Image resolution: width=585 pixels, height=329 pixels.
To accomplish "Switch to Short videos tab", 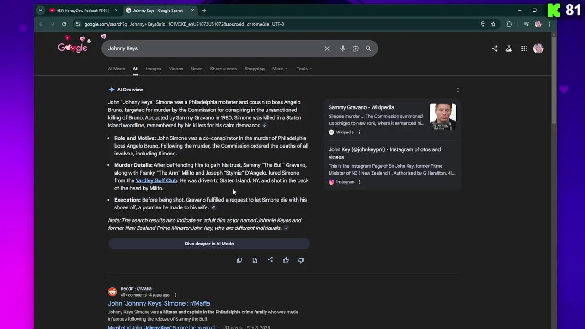I will (223, 69).
